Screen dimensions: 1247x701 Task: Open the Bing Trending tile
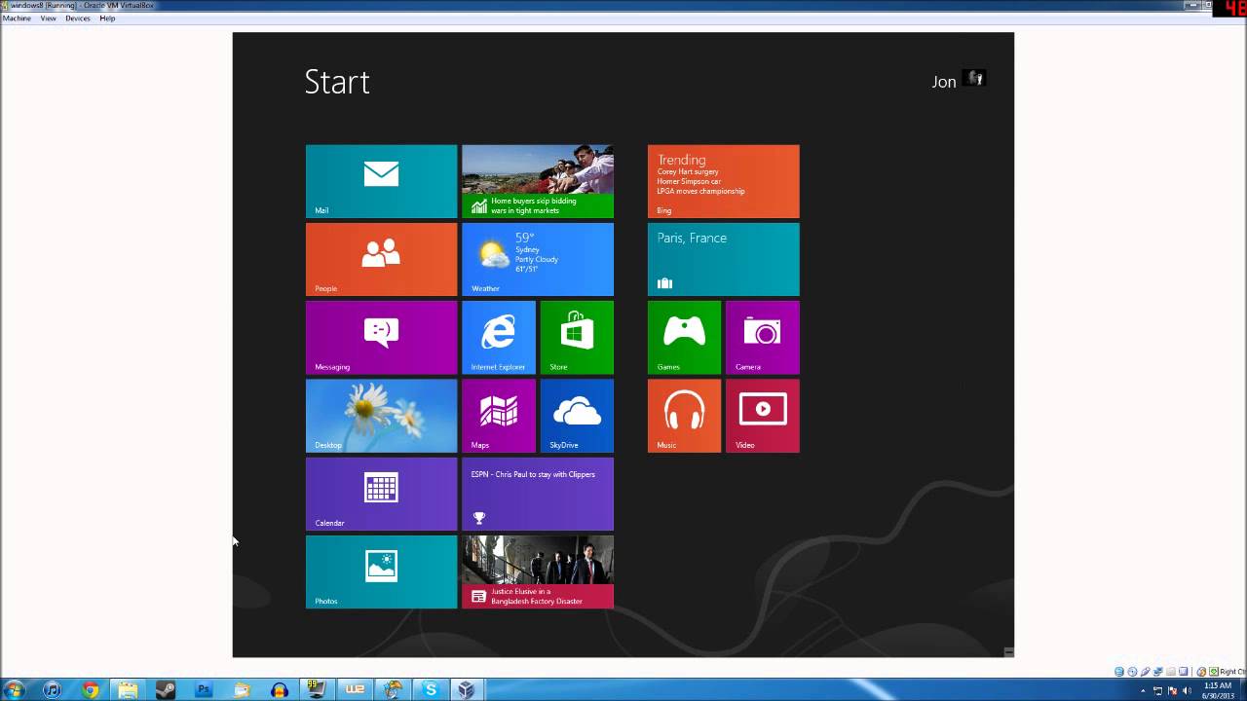(x=724, y=181)
